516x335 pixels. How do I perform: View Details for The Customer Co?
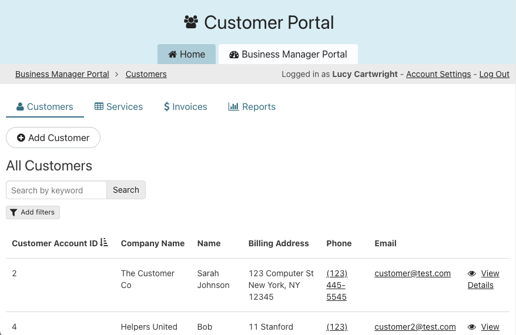click(483, 279)
